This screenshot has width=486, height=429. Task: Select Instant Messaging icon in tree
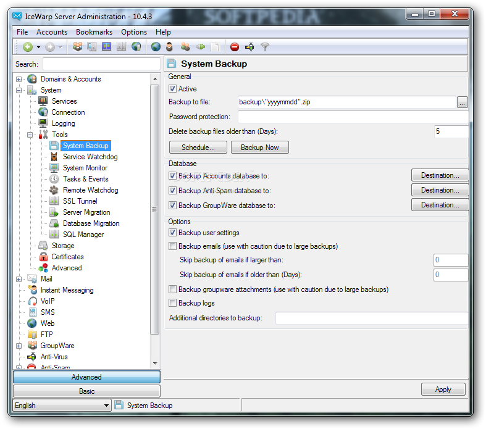pos(32,290)
